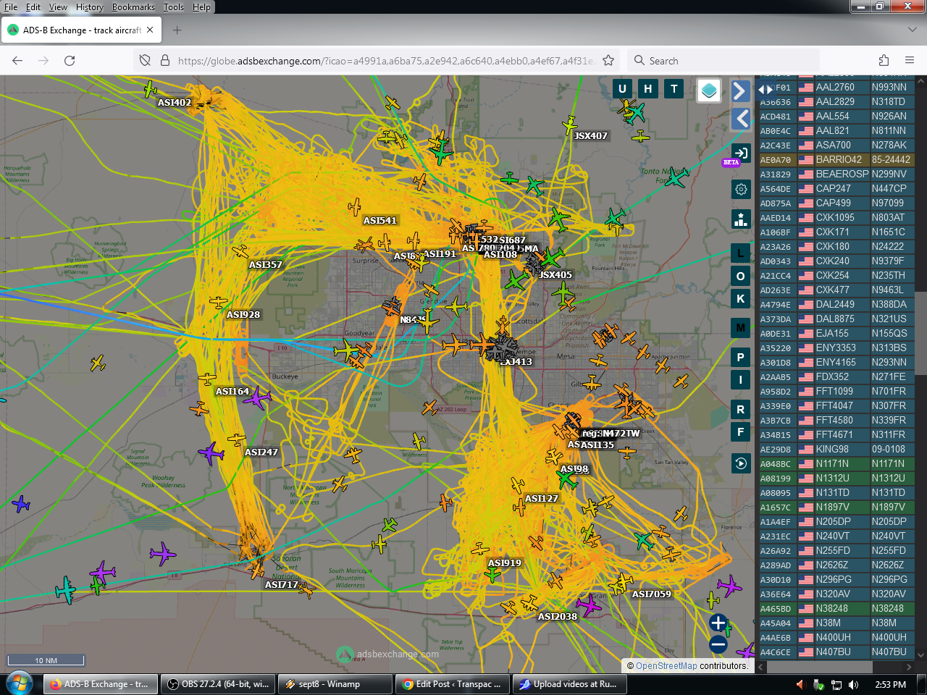Viewport: 927px width, 695px height.
Task: Toggle the F map button
Action: [x=740, y=432]
